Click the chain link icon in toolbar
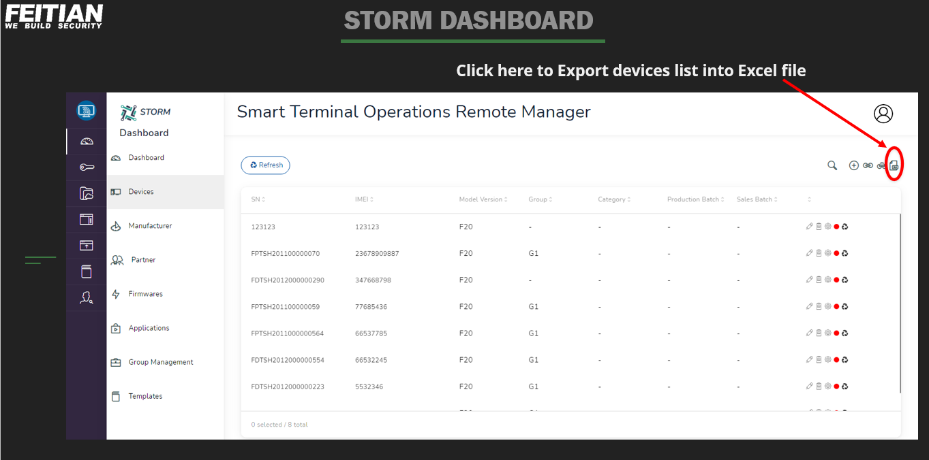 [x=868, y=165]
